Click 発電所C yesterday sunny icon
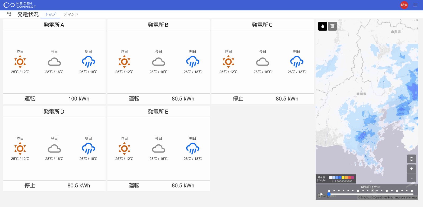The image size is (423, 207). click(x=228, y=62)
